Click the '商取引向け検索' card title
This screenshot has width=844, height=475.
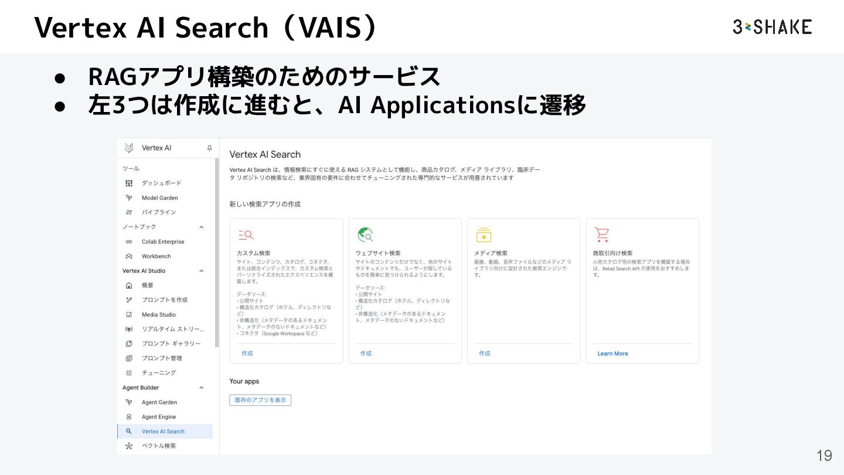point(612,253)
